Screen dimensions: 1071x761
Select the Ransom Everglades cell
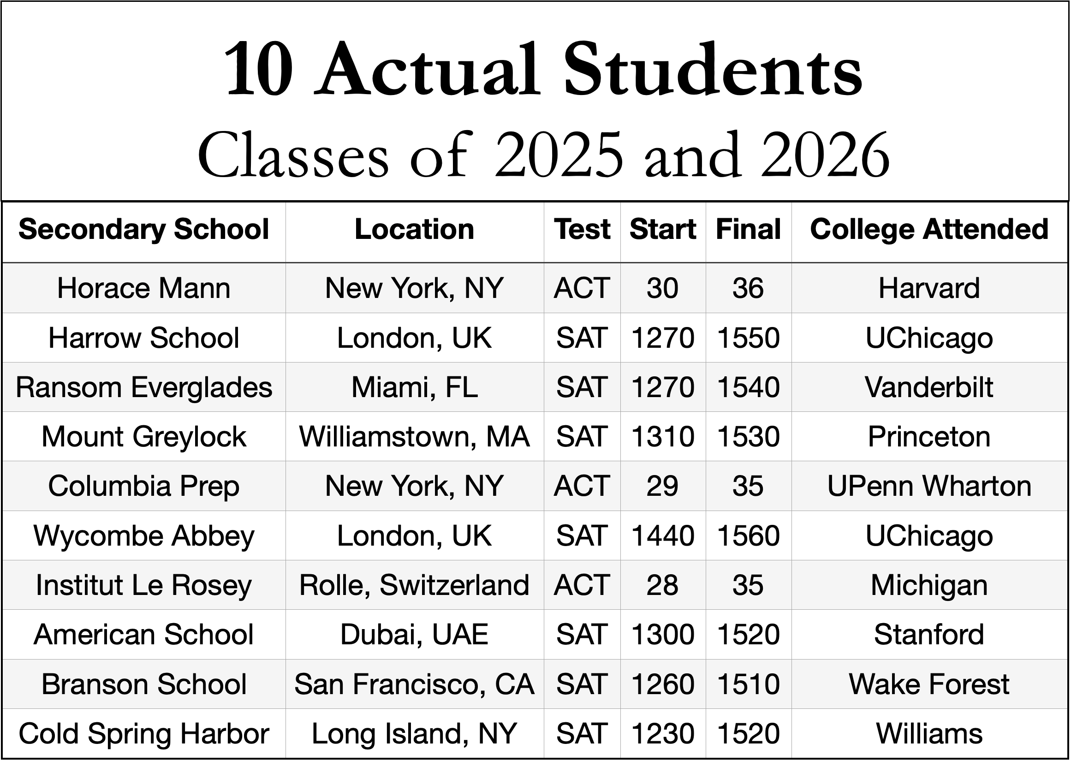(x=143, y=387)
